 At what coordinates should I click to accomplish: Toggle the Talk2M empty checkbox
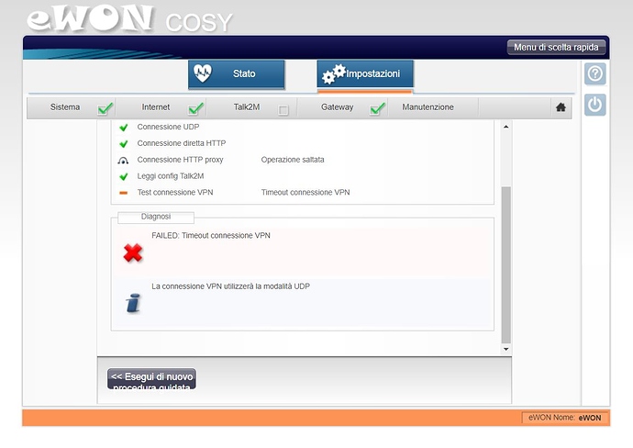pyautogui.click(x=283, y=110)
